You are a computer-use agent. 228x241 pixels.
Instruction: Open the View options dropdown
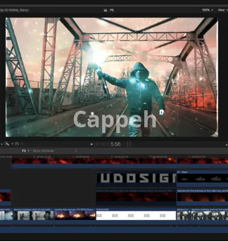pos(222,10)
